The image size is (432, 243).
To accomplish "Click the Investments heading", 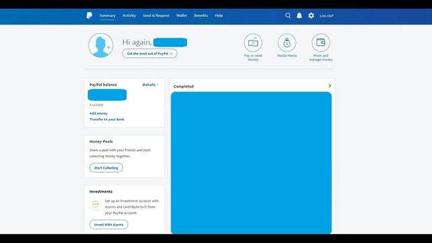I will (101, 192).
